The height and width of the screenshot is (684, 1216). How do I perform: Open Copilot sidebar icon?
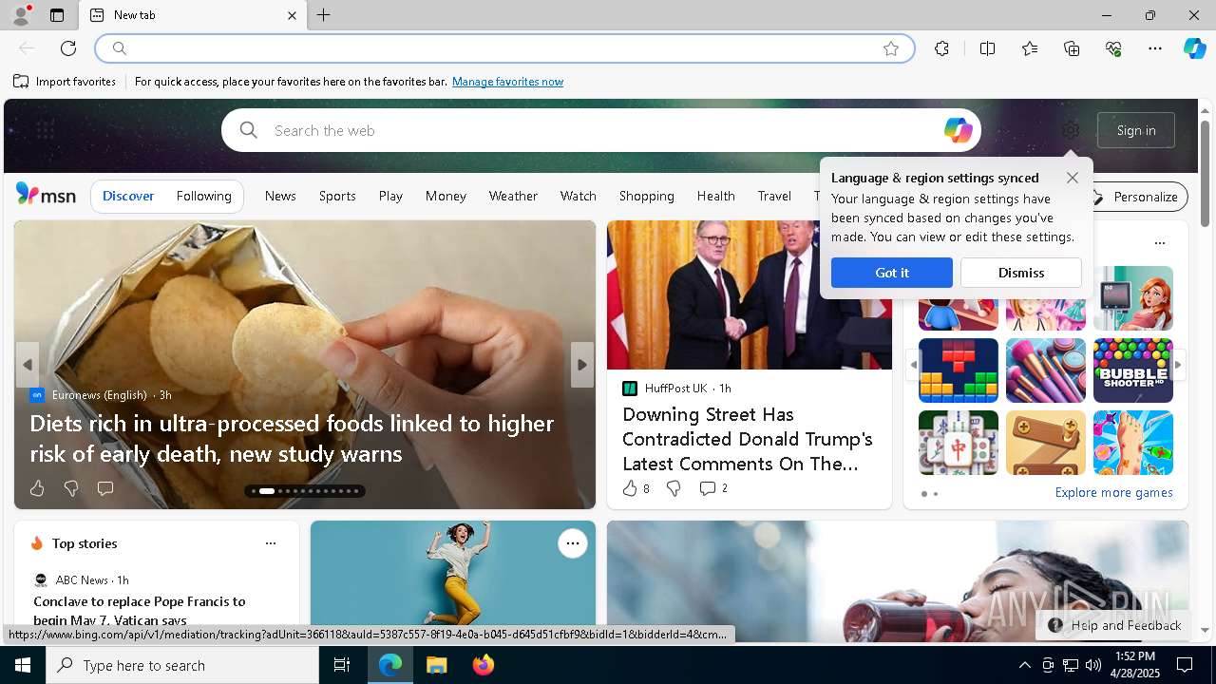coord(1194,48)
